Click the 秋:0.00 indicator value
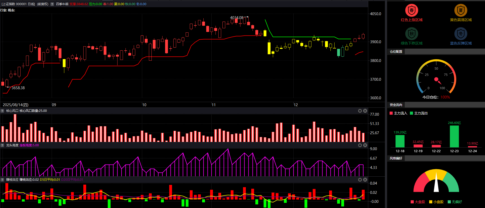Image resolution: width=485 pixels, height=208 pixels. 130,4
